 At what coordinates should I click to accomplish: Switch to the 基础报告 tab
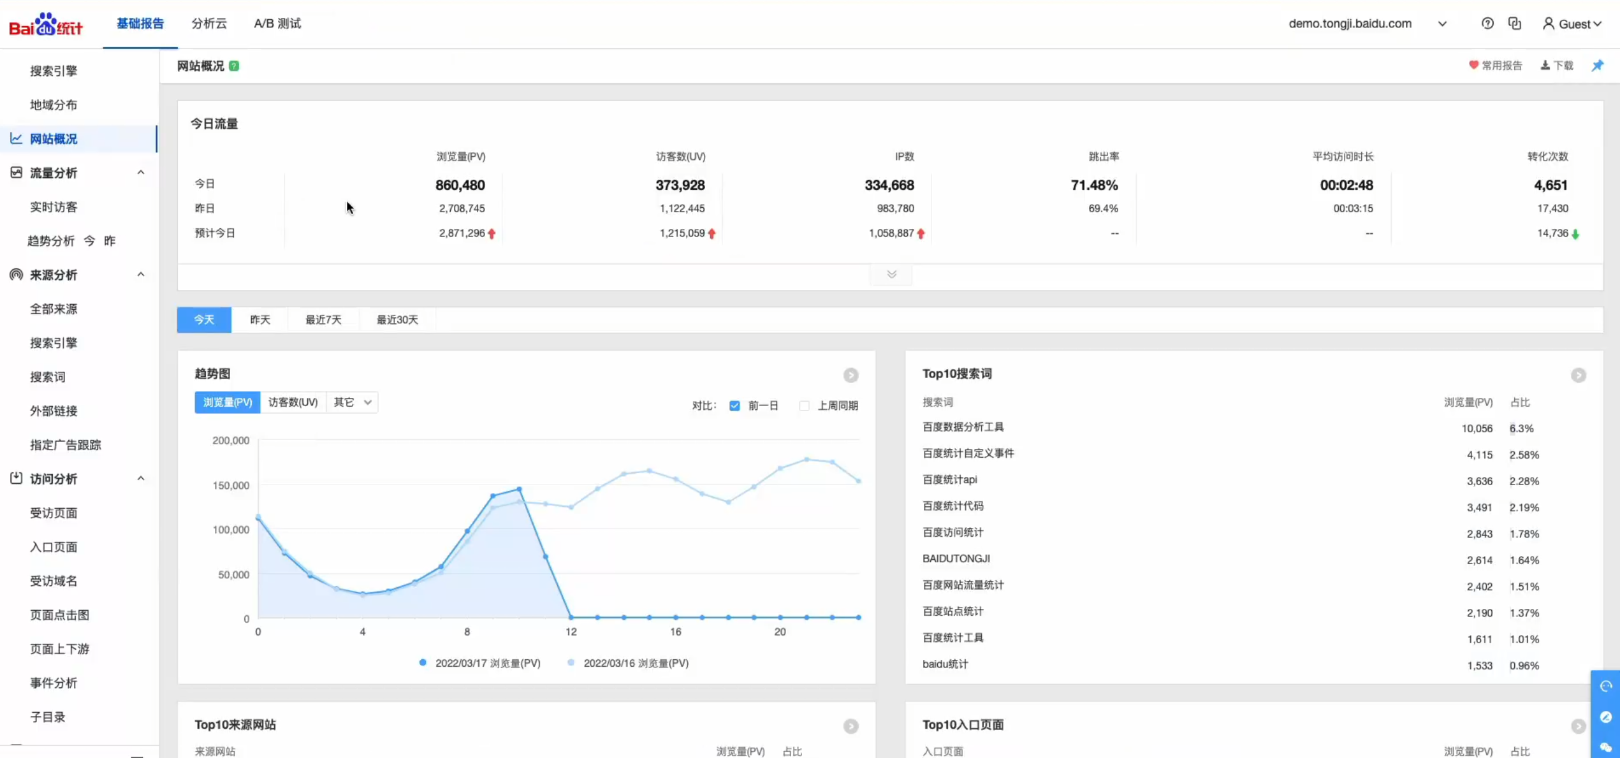click(x=140, y=24)
